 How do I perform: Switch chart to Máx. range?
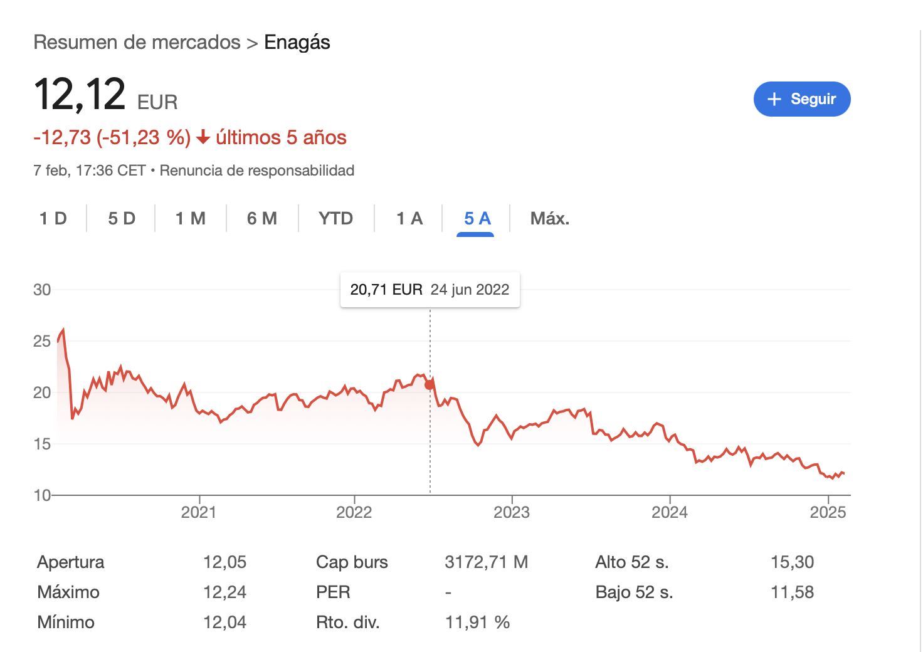550,218
